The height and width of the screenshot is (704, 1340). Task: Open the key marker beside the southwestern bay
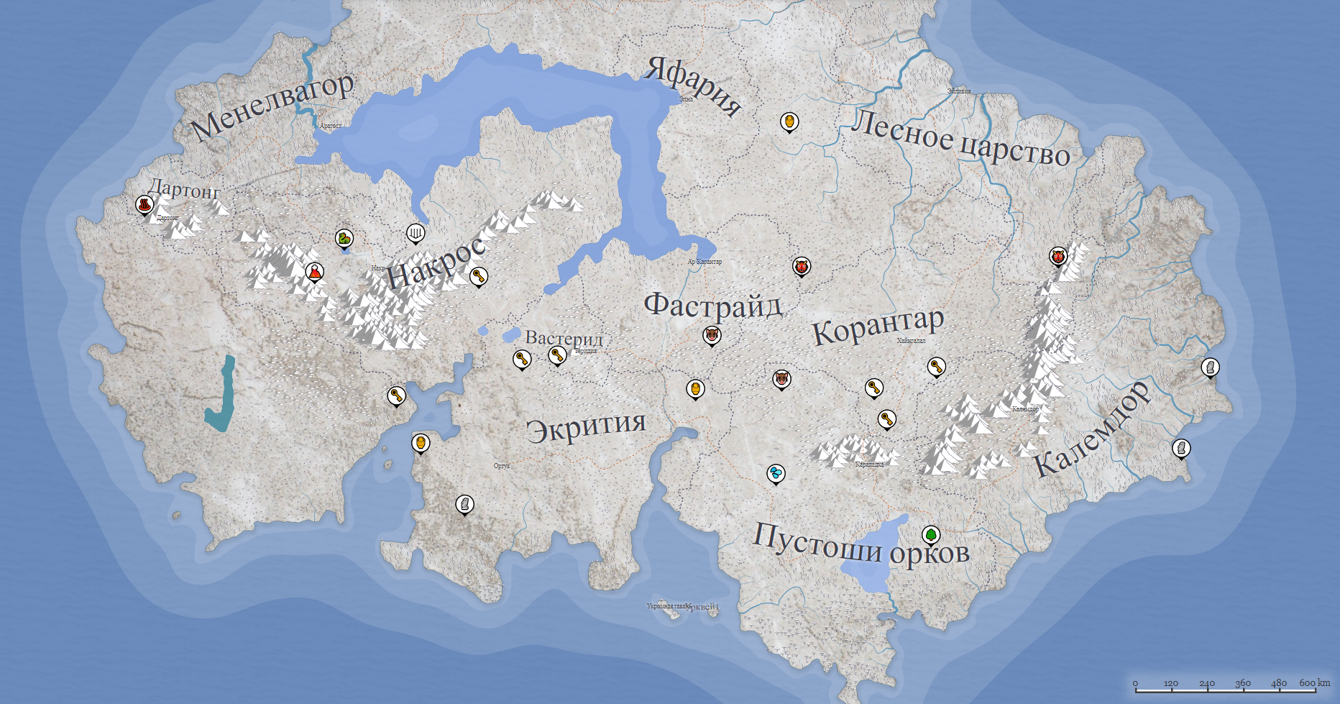coord(396,396)
